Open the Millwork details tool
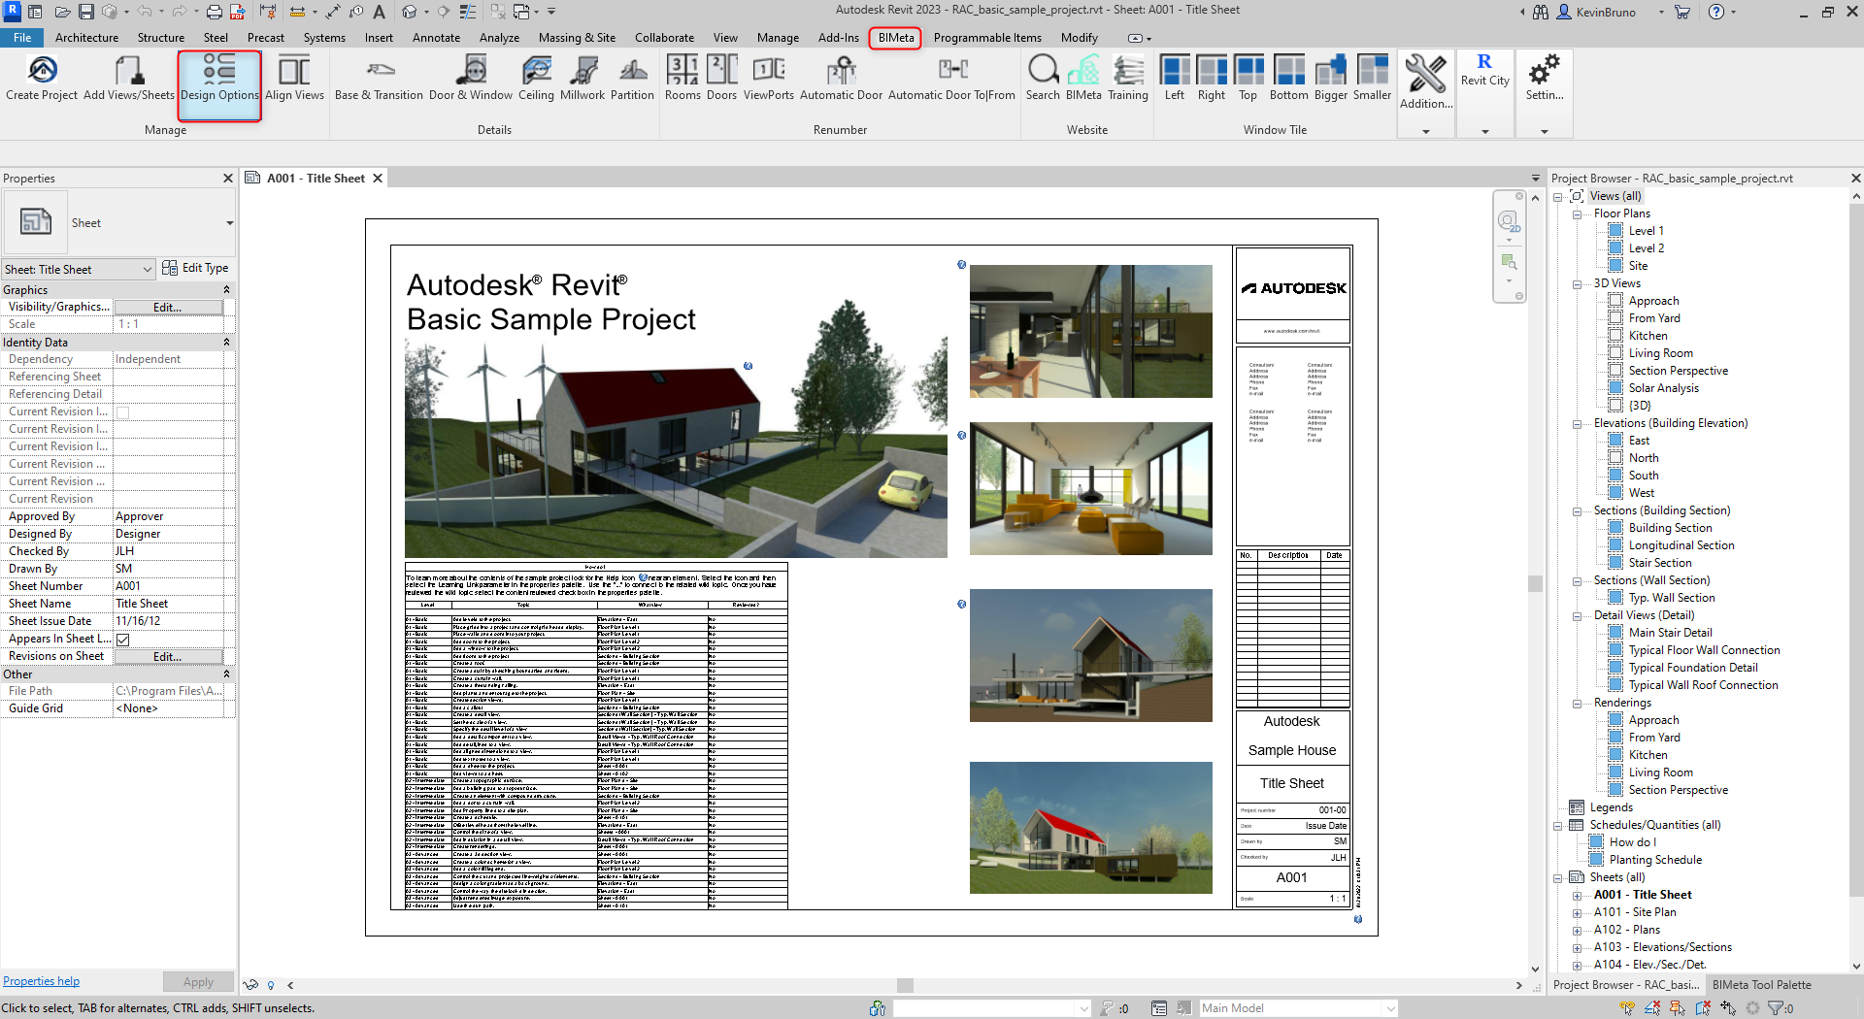The height and width of the screenshot is (1019, 1864). coord(582,78)
